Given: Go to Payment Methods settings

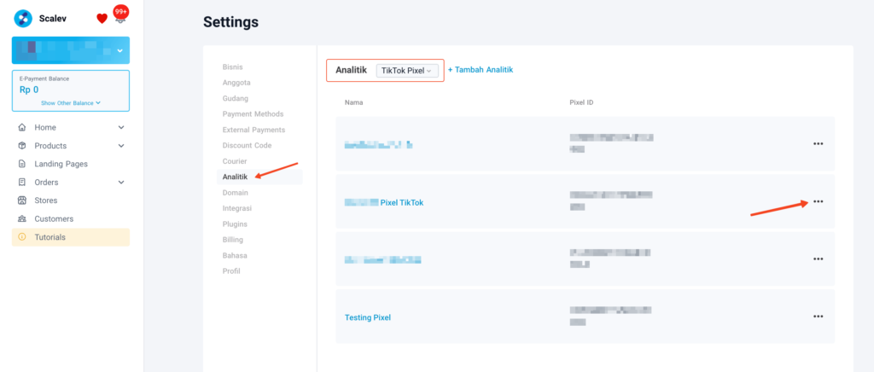Looking at the screenshot, I should (253, 114).
